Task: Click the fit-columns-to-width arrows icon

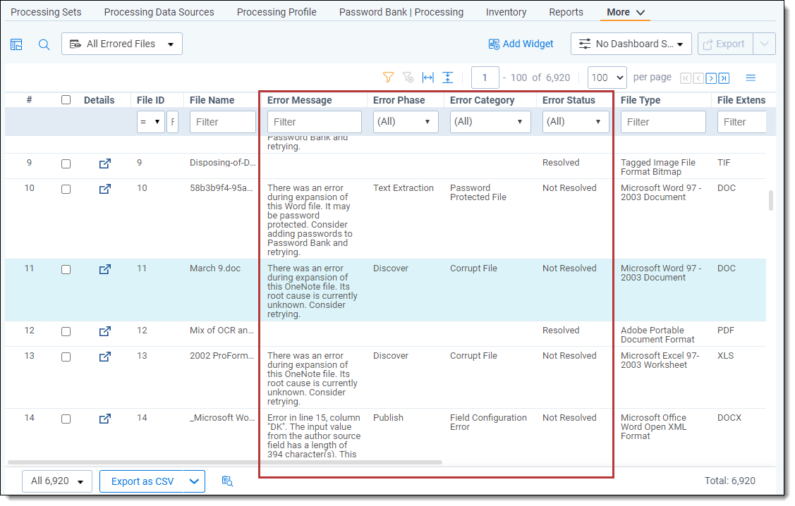Action: click(427, 78)
